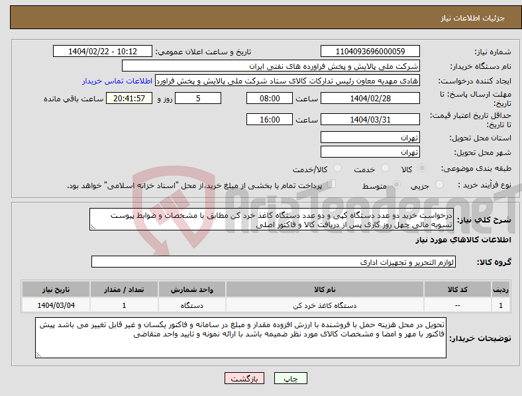Click the delivery city field تهران

(x=370, y=152)
